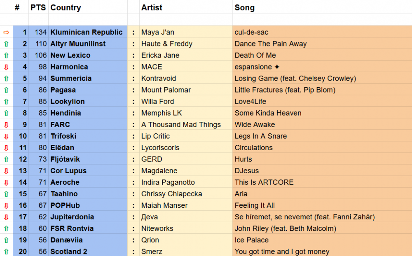Viewport: 412px width, 256px height.
Task: Click the red down arrow next to Harmonica
Action: coord(6,67)
